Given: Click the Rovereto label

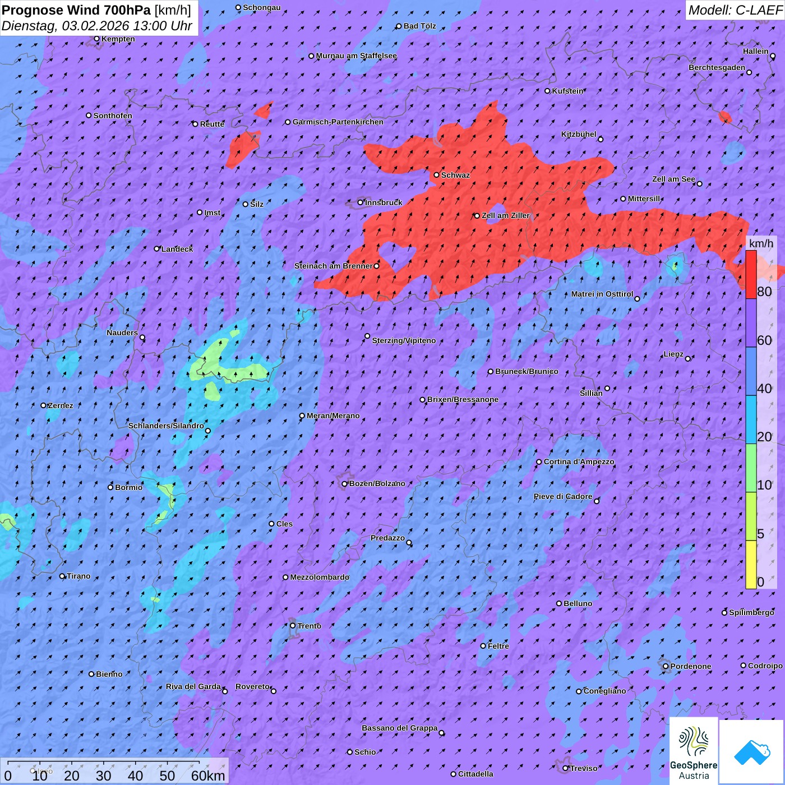Looking at the screenshot, I should coord(252,686).
